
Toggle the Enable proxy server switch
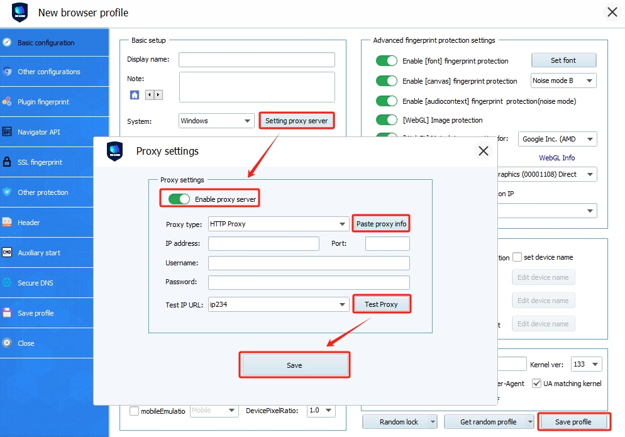tap(179, 199)
